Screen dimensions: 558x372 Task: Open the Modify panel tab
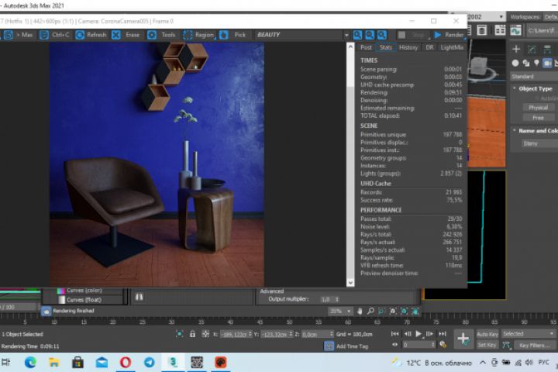[x=532, y=49]
